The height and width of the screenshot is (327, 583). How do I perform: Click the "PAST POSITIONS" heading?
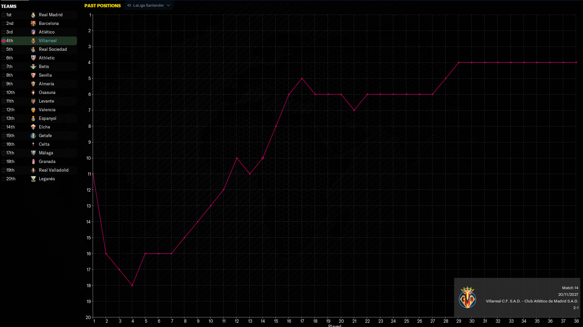point(102,6)
